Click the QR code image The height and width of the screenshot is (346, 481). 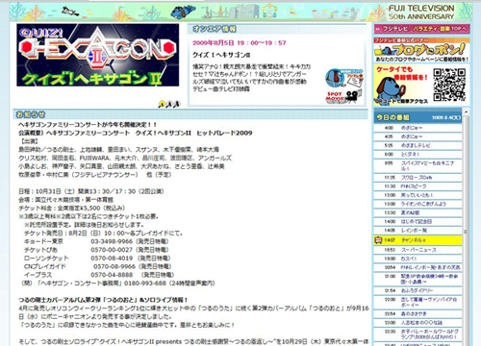coord(449,85)
